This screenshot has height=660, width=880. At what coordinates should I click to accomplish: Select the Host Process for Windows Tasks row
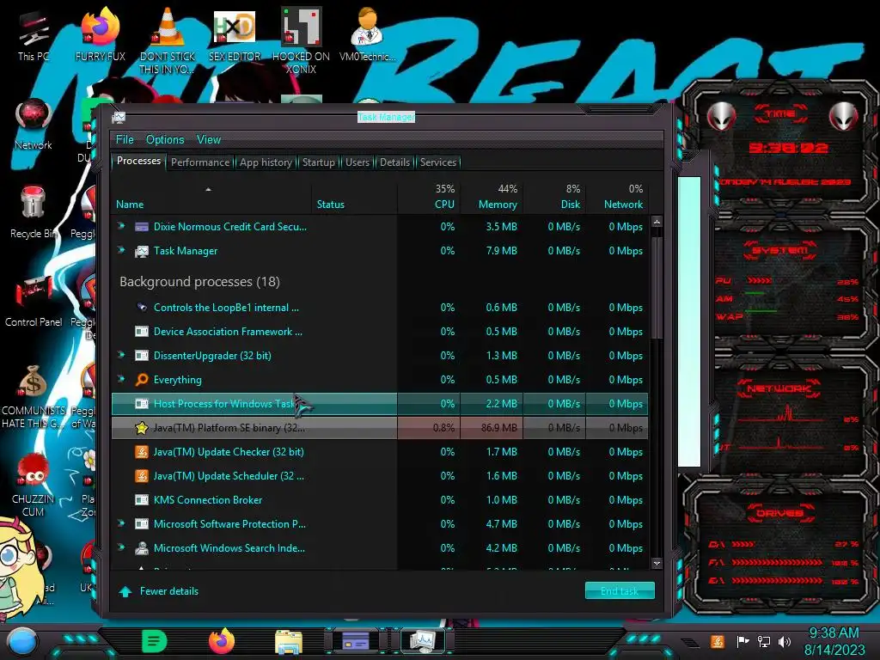380,404
